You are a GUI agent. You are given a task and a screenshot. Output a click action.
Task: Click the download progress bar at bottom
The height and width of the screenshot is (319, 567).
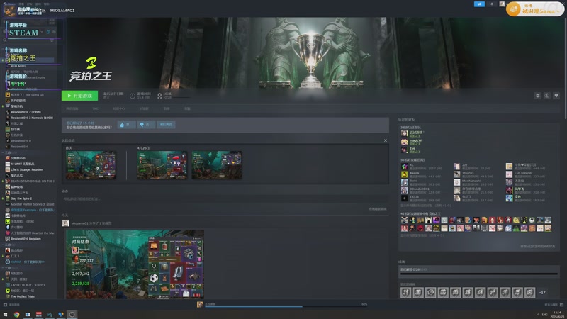(x=286, y=306)
